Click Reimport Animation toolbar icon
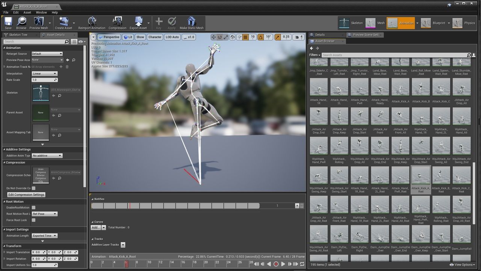Viewport: 481px width, 271px height. (92, 23)
